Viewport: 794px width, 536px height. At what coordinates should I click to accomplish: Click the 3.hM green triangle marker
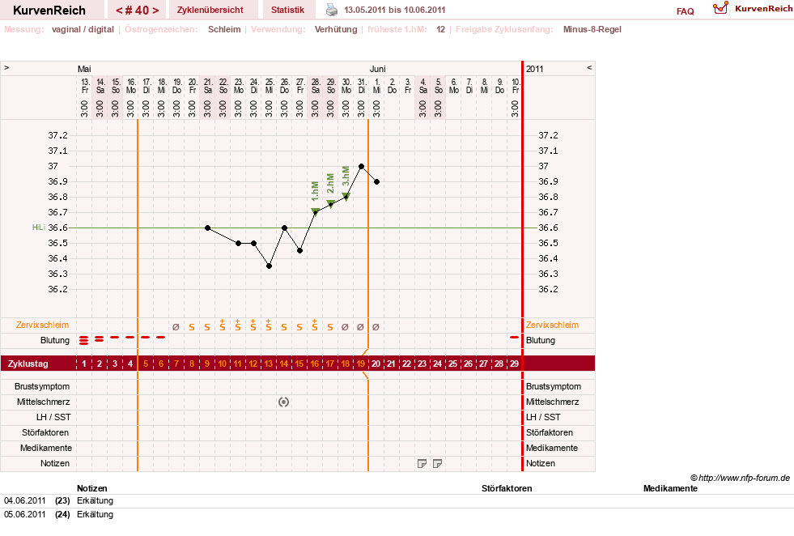click(x=346, y=197)
